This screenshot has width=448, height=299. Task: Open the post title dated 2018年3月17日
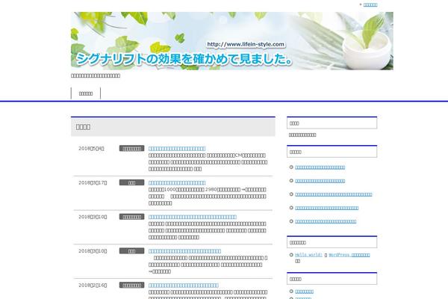coord(177,182)
